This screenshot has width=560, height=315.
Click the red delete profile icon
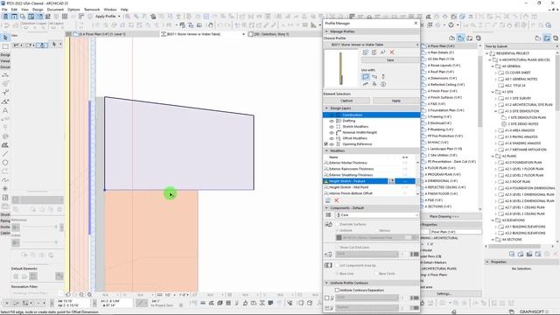click(392, 52)
